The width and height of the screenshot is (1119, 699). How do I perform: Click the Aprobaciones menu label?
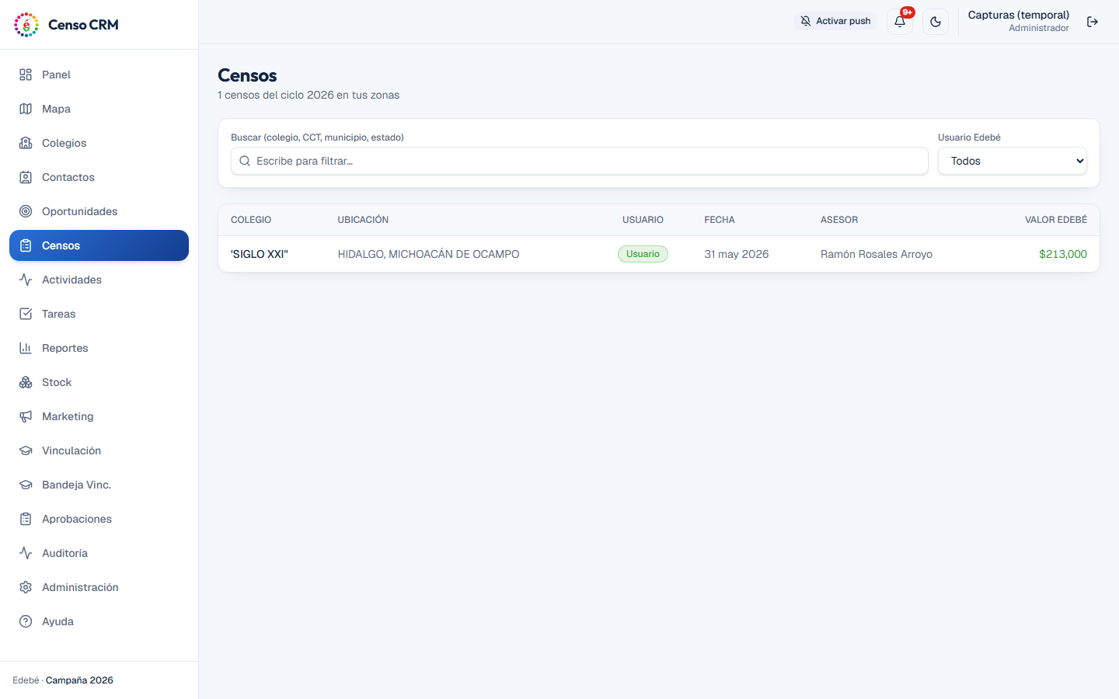(77, 519)
